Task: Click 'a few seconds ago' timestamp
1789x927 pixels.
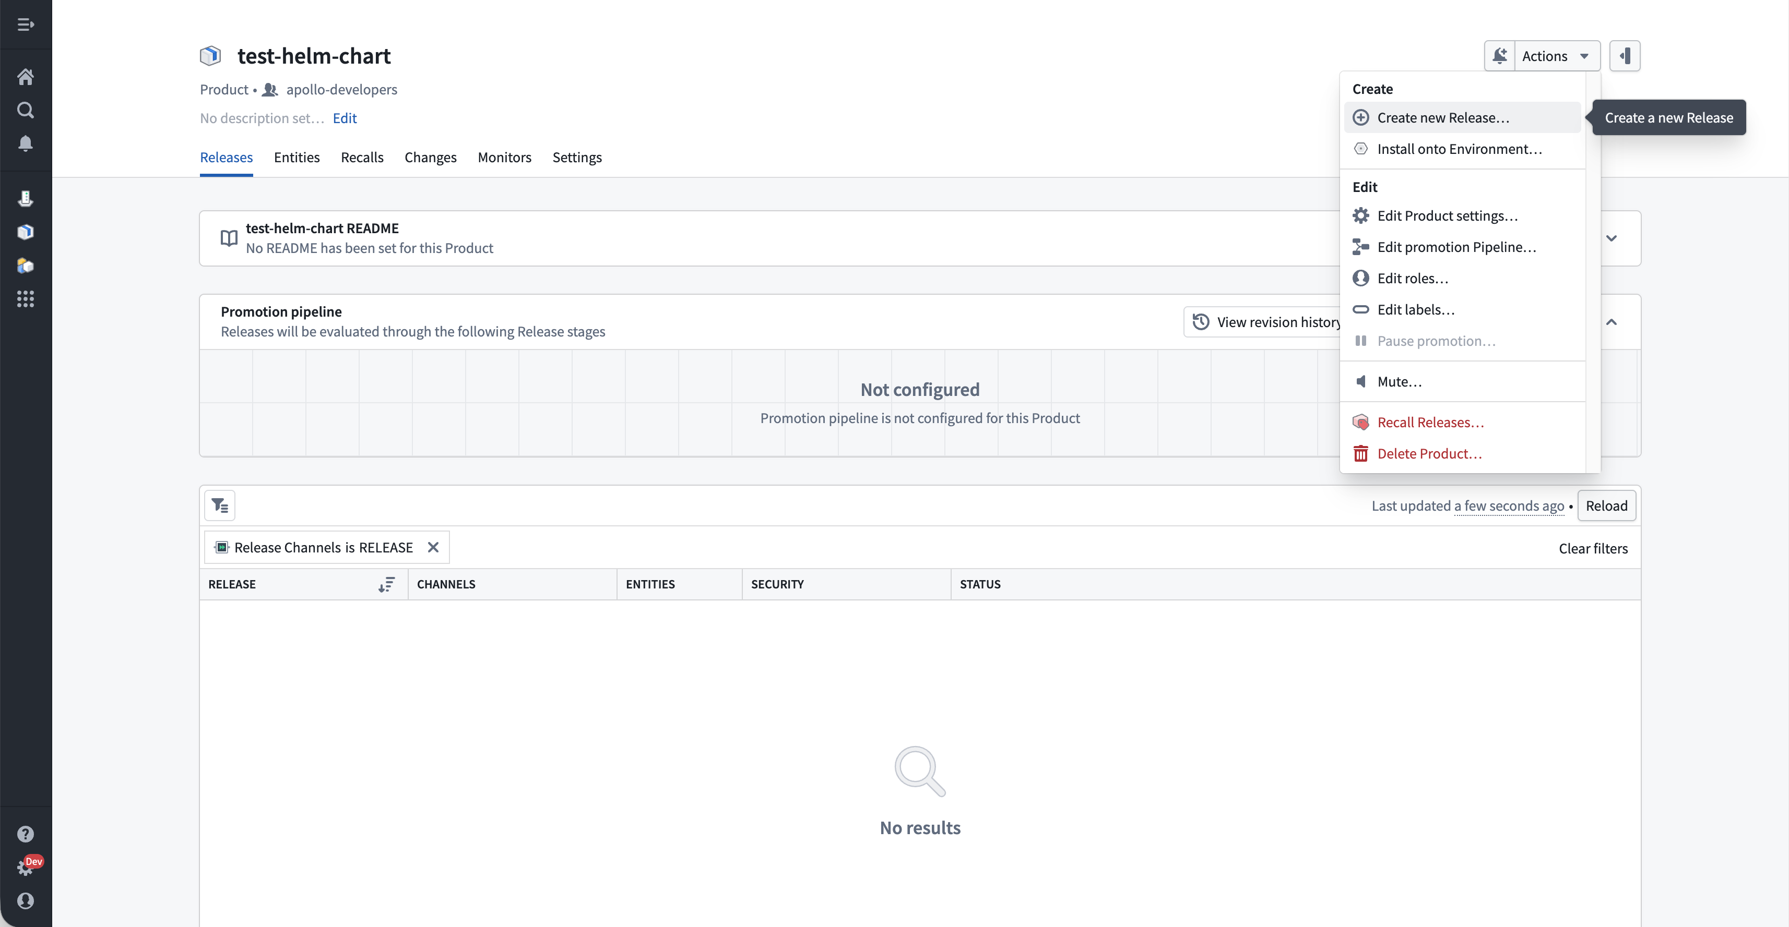Action: tap(1509, 506)
